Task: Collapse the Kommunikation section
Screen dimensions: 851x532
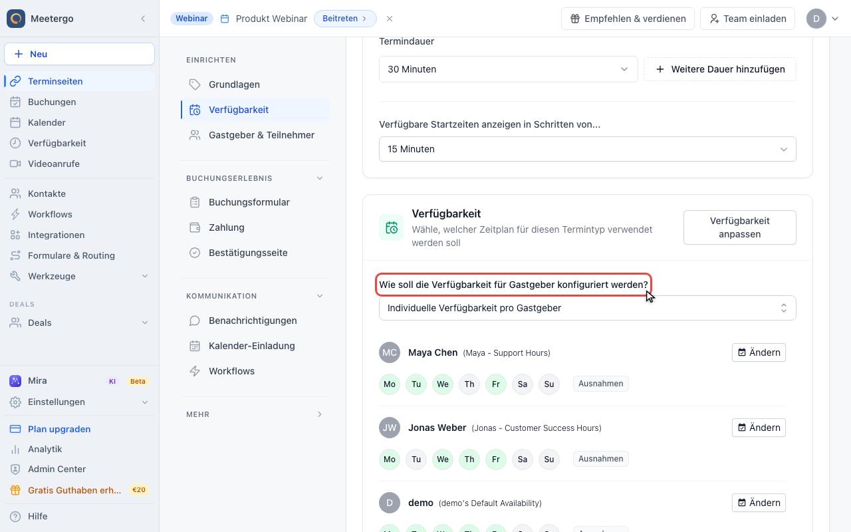Action: 320,296
